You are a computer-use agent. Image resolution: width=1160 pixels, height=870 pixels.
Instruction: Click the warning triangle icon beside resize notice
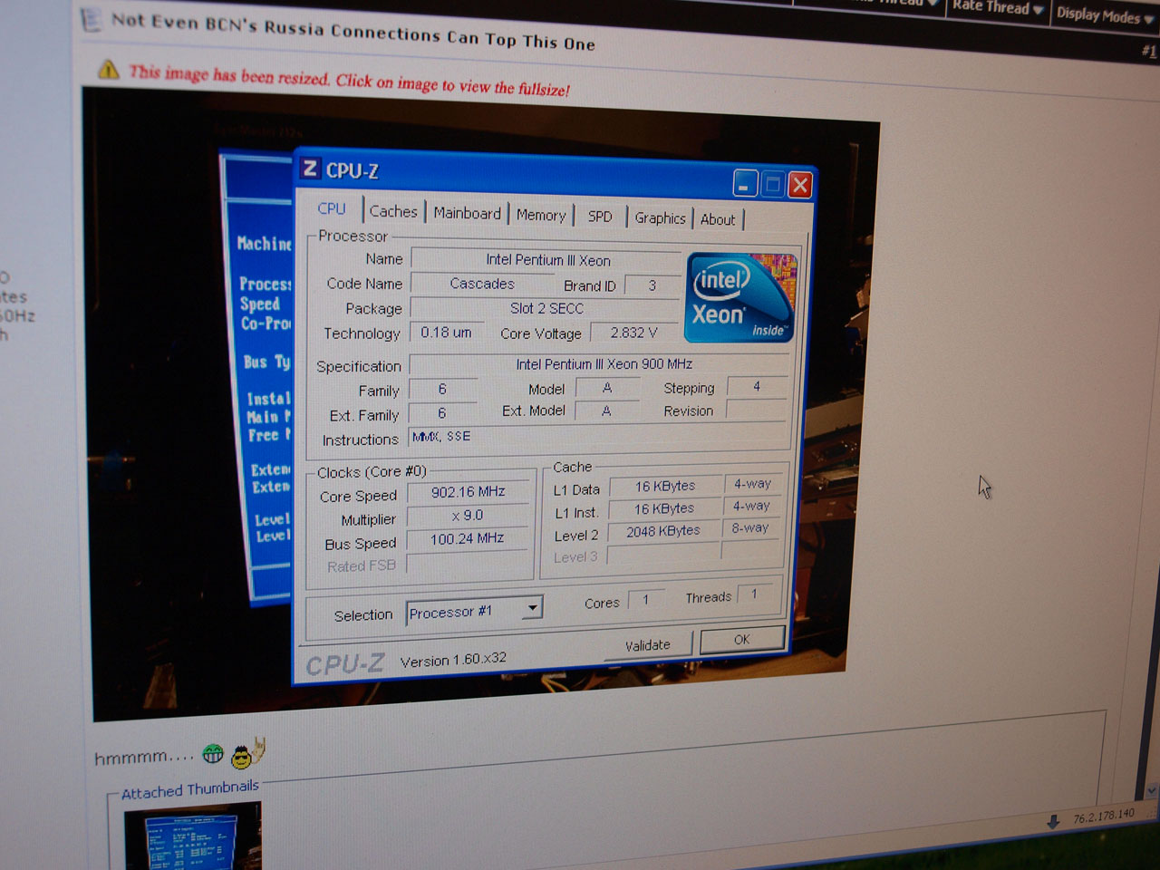[108, 69]
